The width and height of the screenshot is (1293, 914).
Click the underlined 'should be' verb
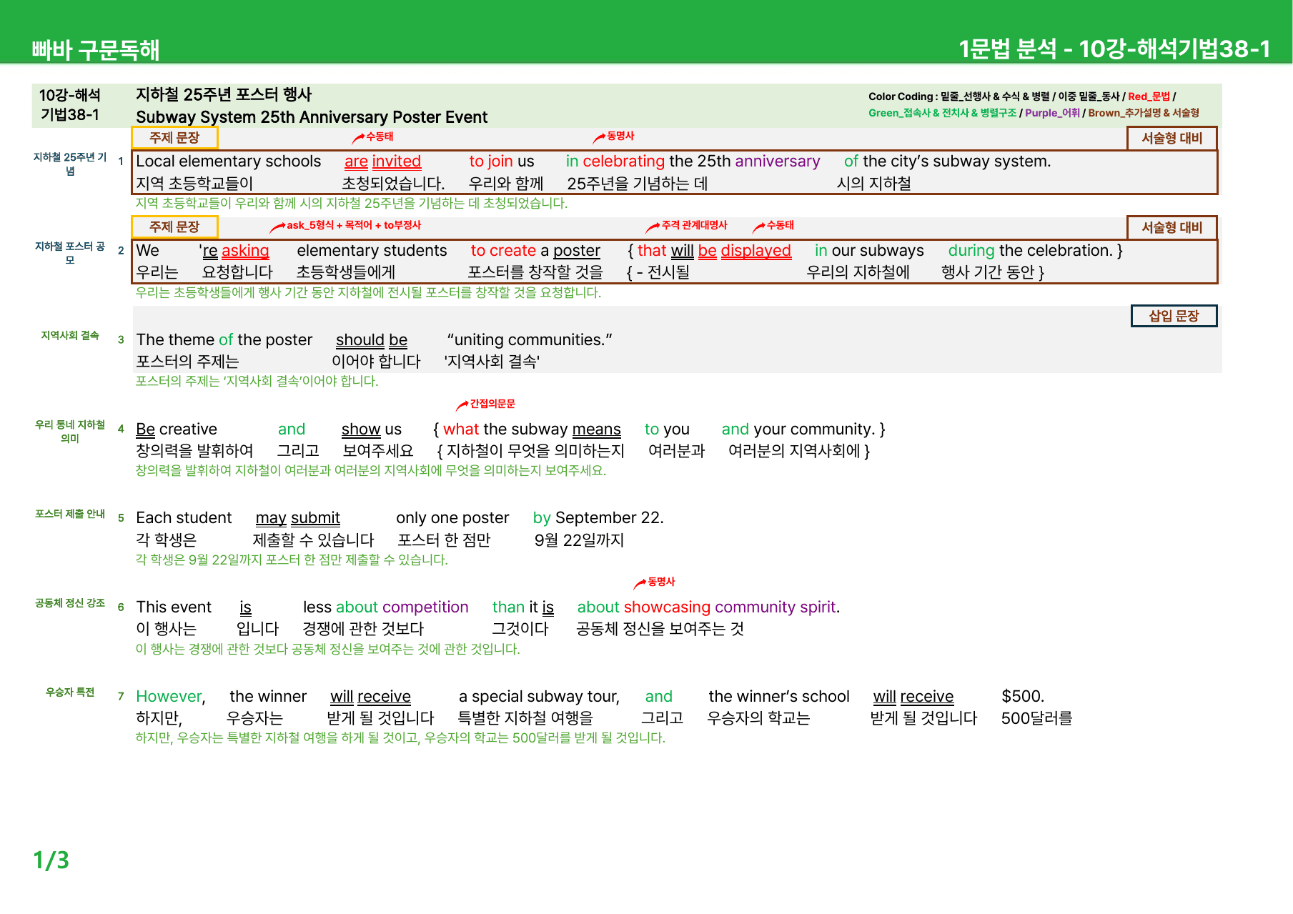(x=372, y=340)
